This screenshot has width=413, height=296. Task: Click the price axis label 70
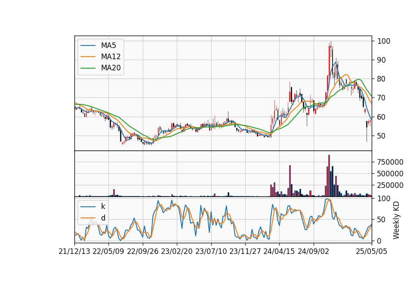(382, 98)
